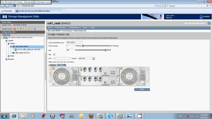The width and height of the screenshot is (212, 119).
Task: Click the HP logo in the header
Action: pos(5,17)
